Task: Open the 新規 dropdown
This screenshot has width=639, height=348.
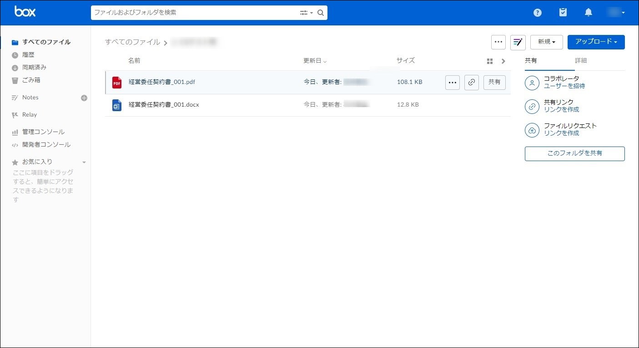Action: [x=547, y=42]
